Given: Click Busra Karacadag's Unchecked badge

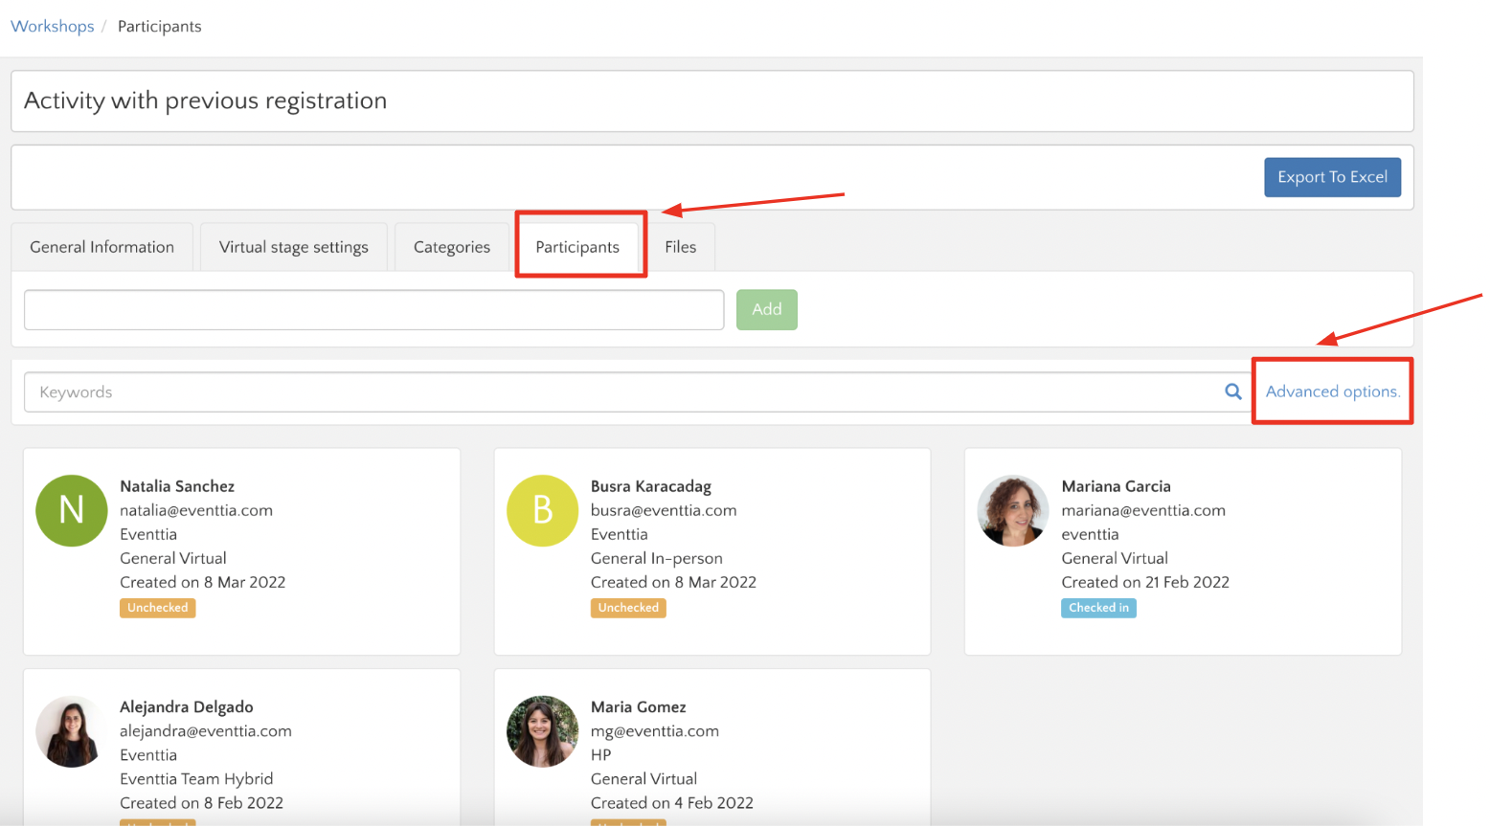Looking at the screenshot, I should [628, 607].
